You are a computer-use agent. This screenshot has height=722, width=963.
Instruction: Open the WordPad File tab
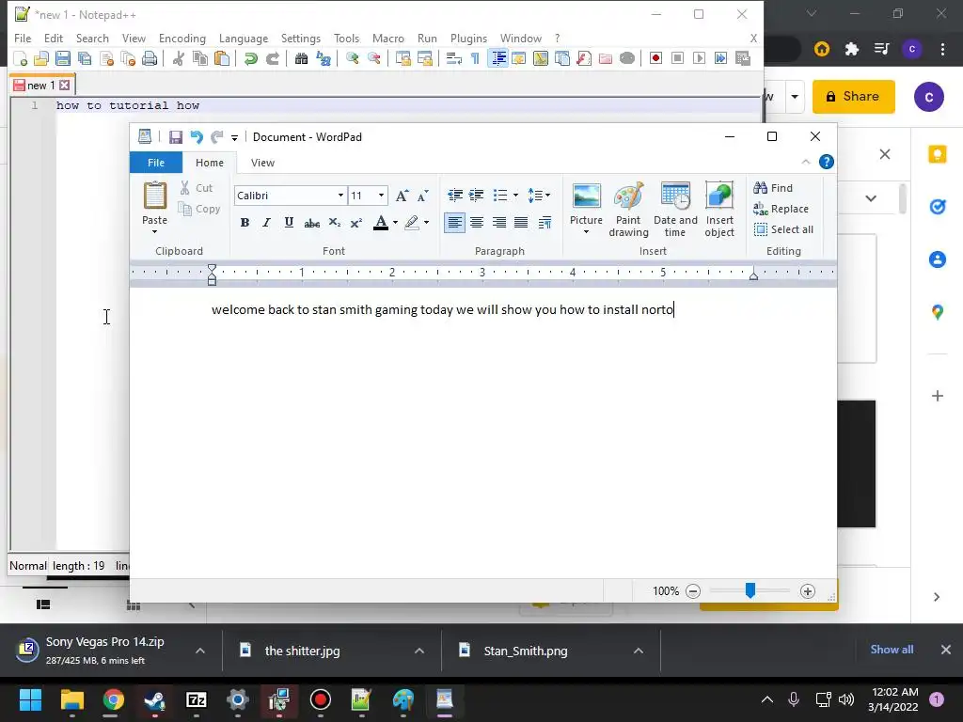point(156,163)
